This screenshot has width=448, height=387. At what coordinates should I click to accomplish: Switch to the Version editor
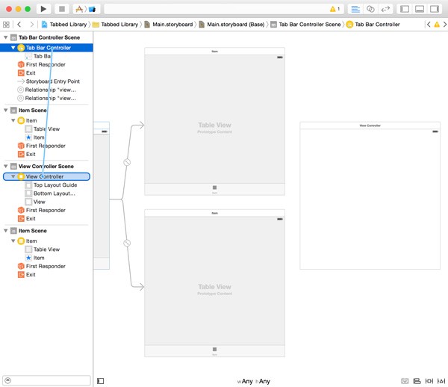pyautogui.click(x=385, y=9)
